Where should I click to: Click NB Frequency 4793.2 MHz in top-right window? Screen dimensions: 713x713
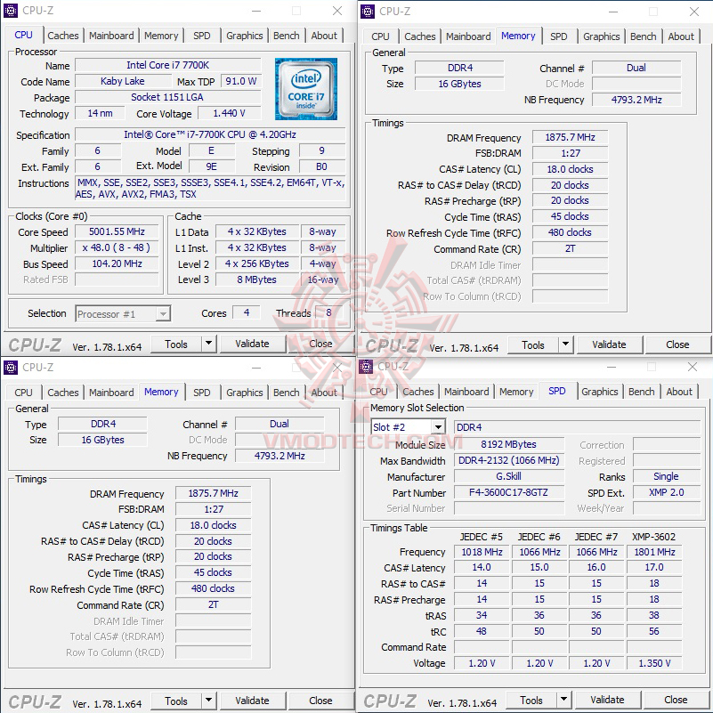click(x=636, y=100)
